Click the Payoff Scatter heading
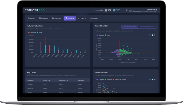This screenshot has width=183, height=105. (101, 26)
